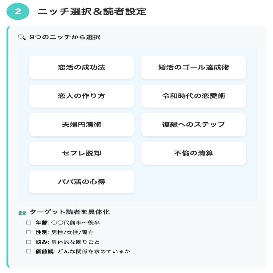
Task: Click the ニッチ選択＆読者設定 heading
Action: tap(92, 11)
